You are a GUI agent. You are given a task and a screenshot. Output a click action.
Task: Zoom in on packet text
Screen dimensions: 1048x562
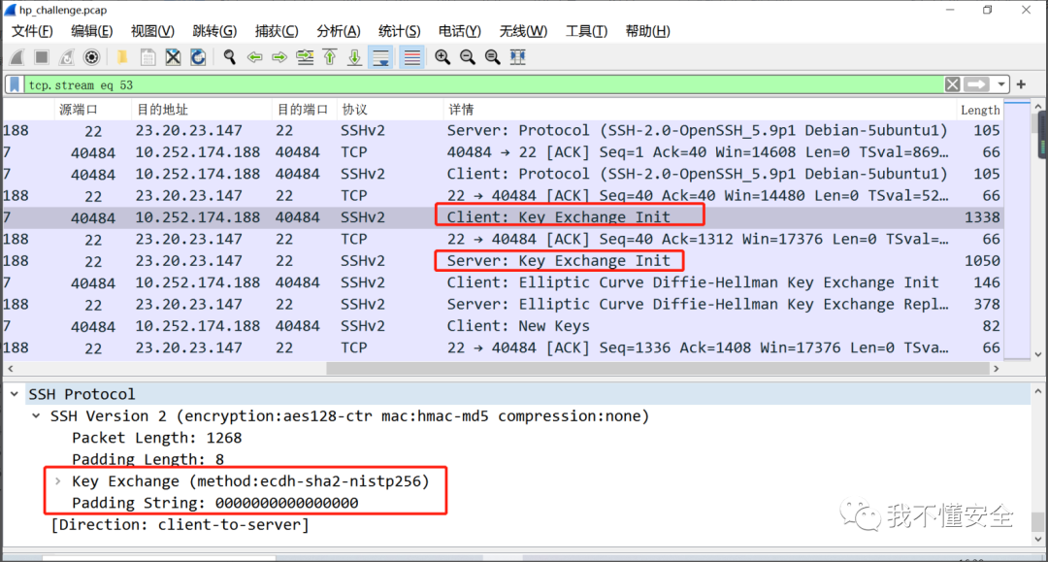pos(442,57)
